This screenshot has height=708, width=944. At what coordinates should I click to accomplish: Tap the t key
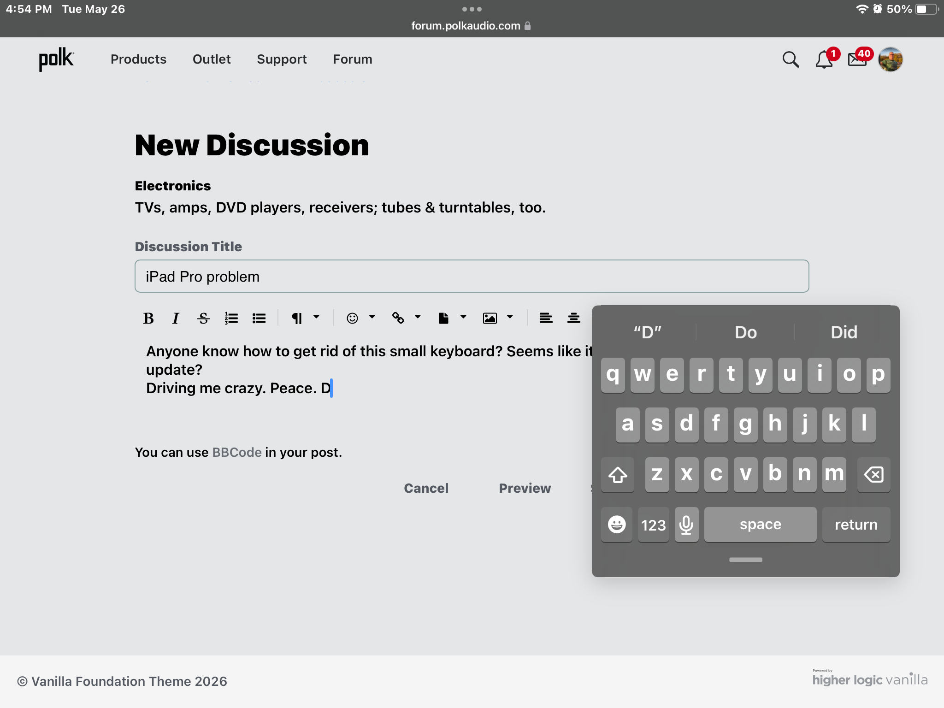(731, 375)
